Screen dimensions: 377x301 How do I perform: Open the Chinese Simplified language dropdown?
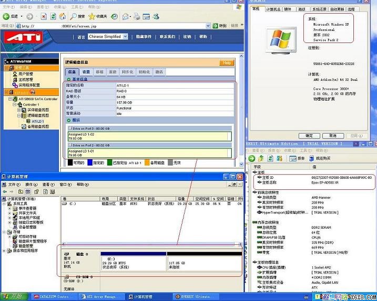(108, 37)
